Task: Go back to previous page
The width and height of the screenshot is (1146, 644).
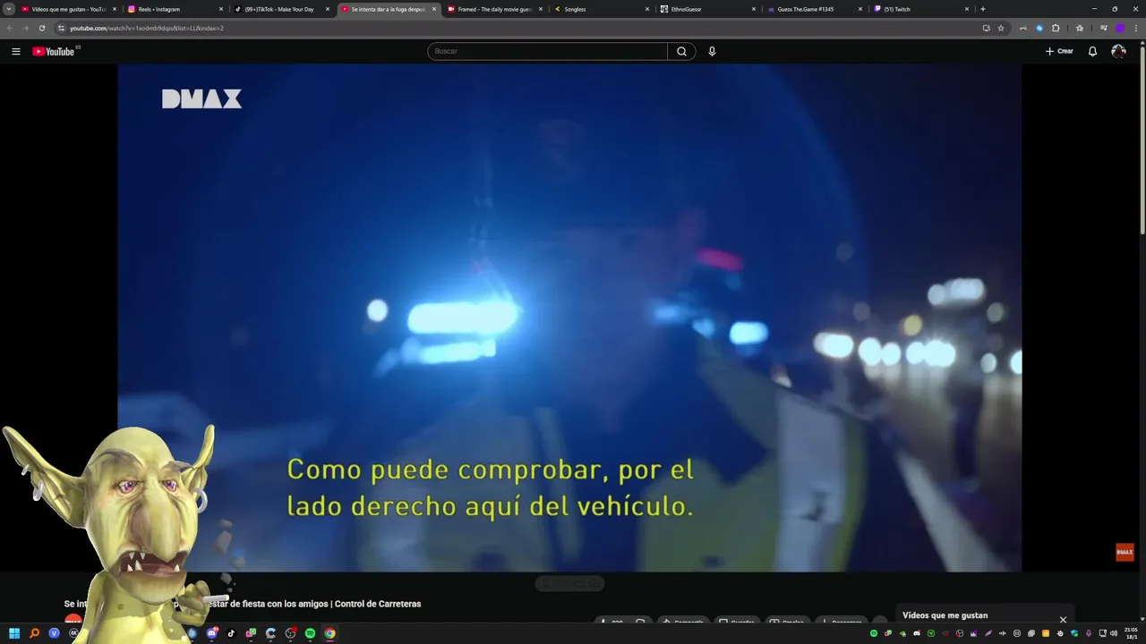Action: [x=10, y=28]
